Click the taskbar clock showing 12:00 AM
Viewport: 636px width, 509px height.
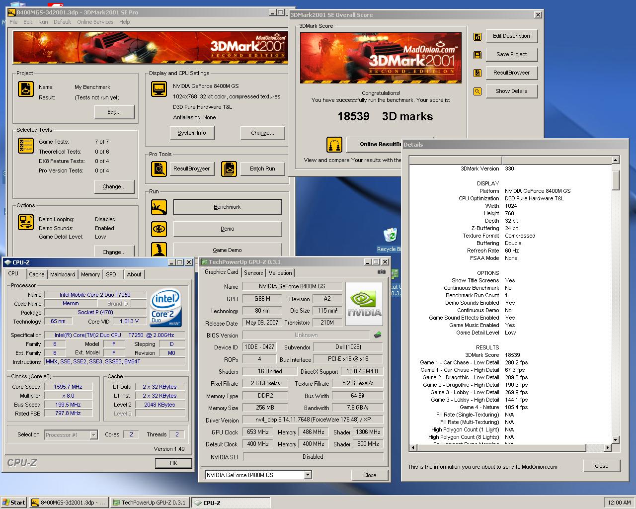[x=619, y=503]
